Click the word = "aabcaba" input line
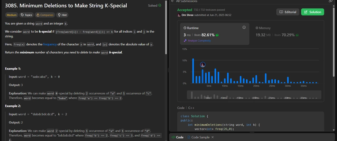 click(34, 77)
